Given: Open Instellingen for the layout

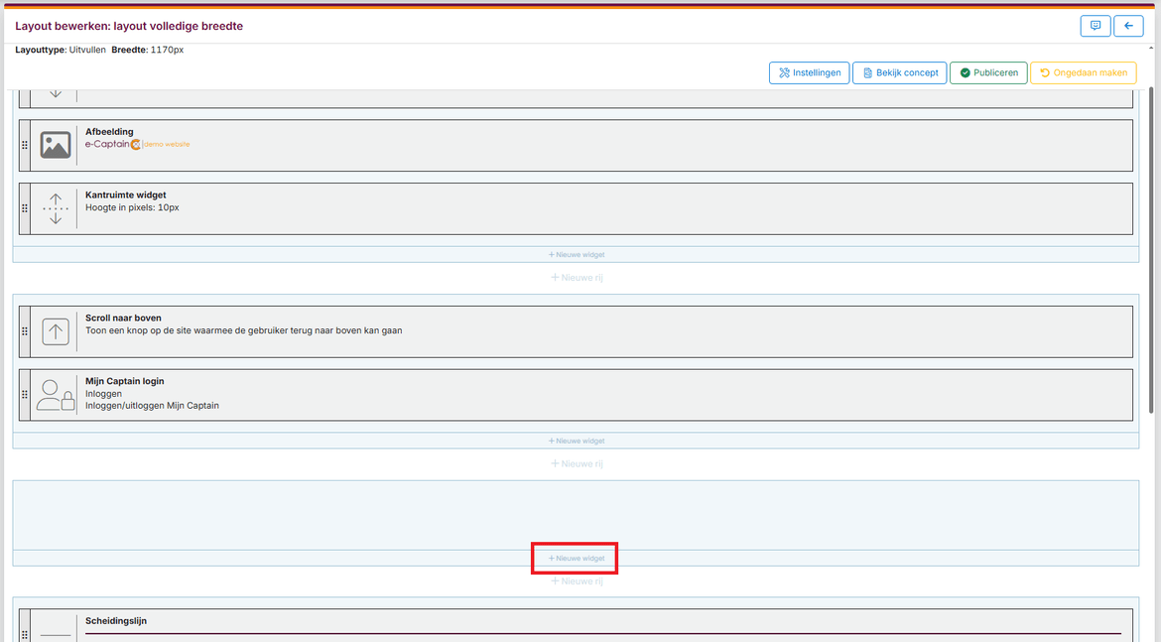Looking at the screenshot, I should 809,72.
